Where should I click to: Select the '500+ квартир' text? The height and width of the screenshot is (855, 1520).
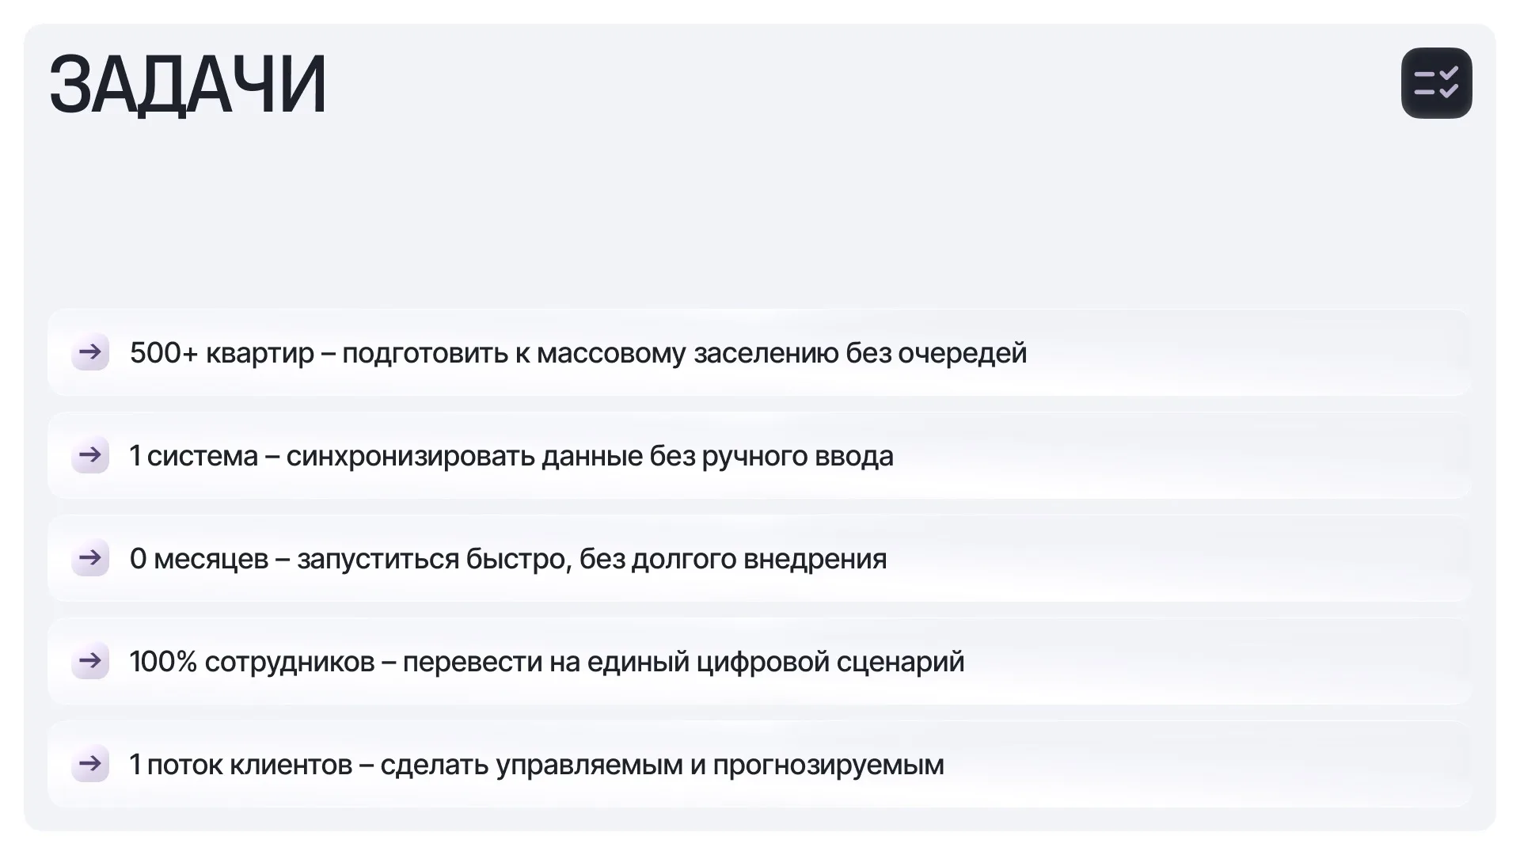pos(222,353)
